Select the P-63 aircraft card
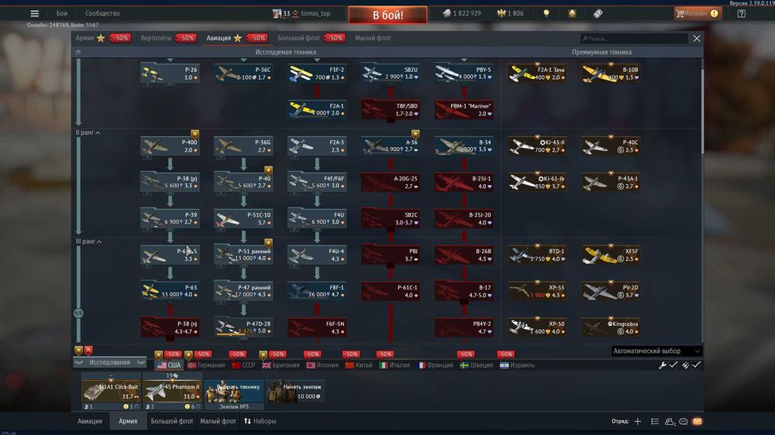This screenshot has width=775, height=435. (170, 291)
